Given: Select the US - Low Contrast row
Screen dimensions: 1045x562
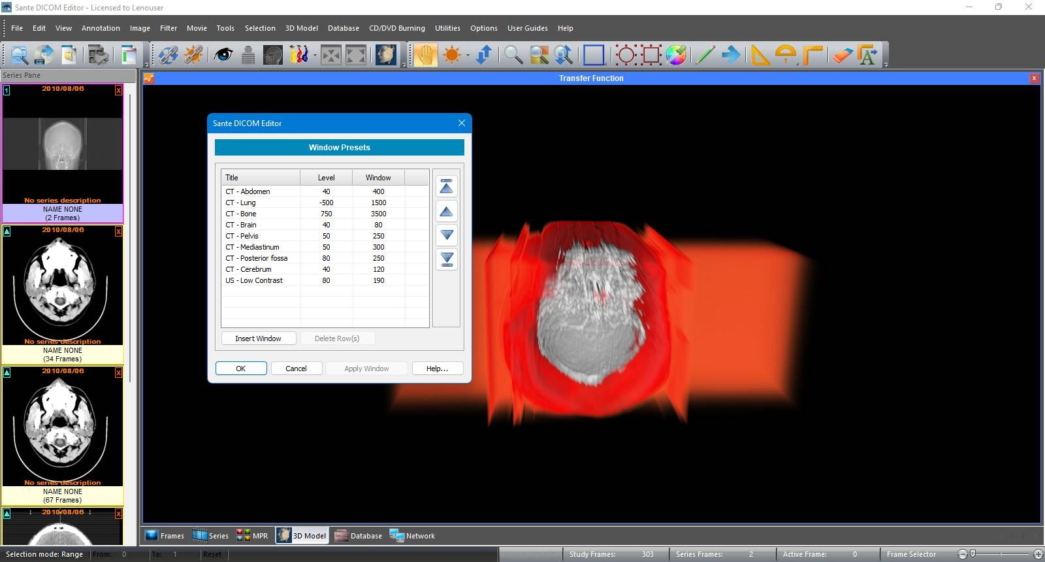Looking at the screenshot, I should (325, 280).
